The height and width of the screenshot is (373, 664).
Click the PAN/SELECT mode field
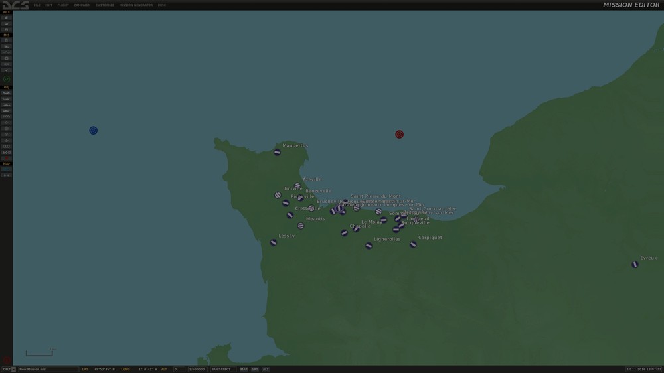tap(222, 369)
